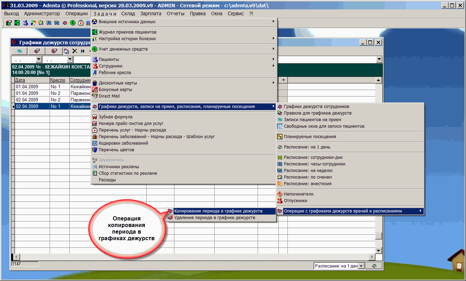
Task: Click the delete X icon in schedule window
Action: click(75, 51)
